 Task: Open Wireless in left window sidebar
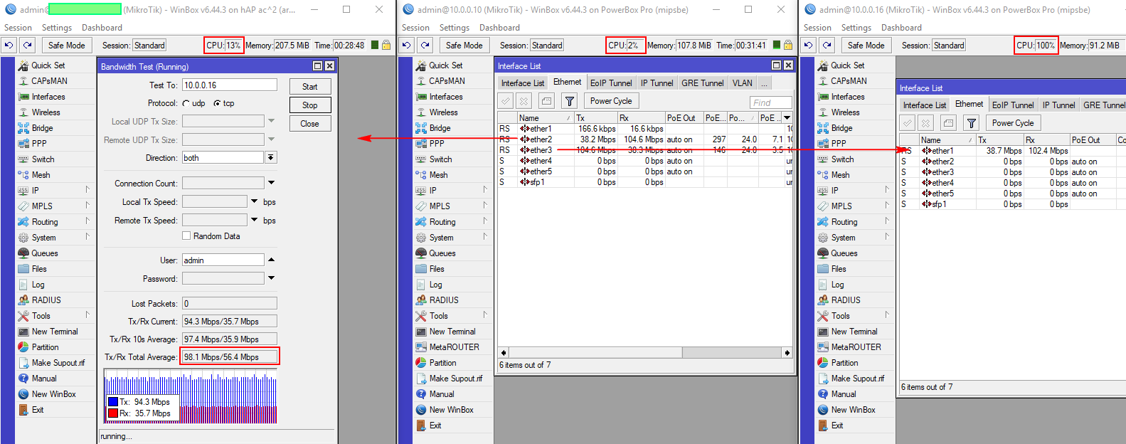click(46, 112)
